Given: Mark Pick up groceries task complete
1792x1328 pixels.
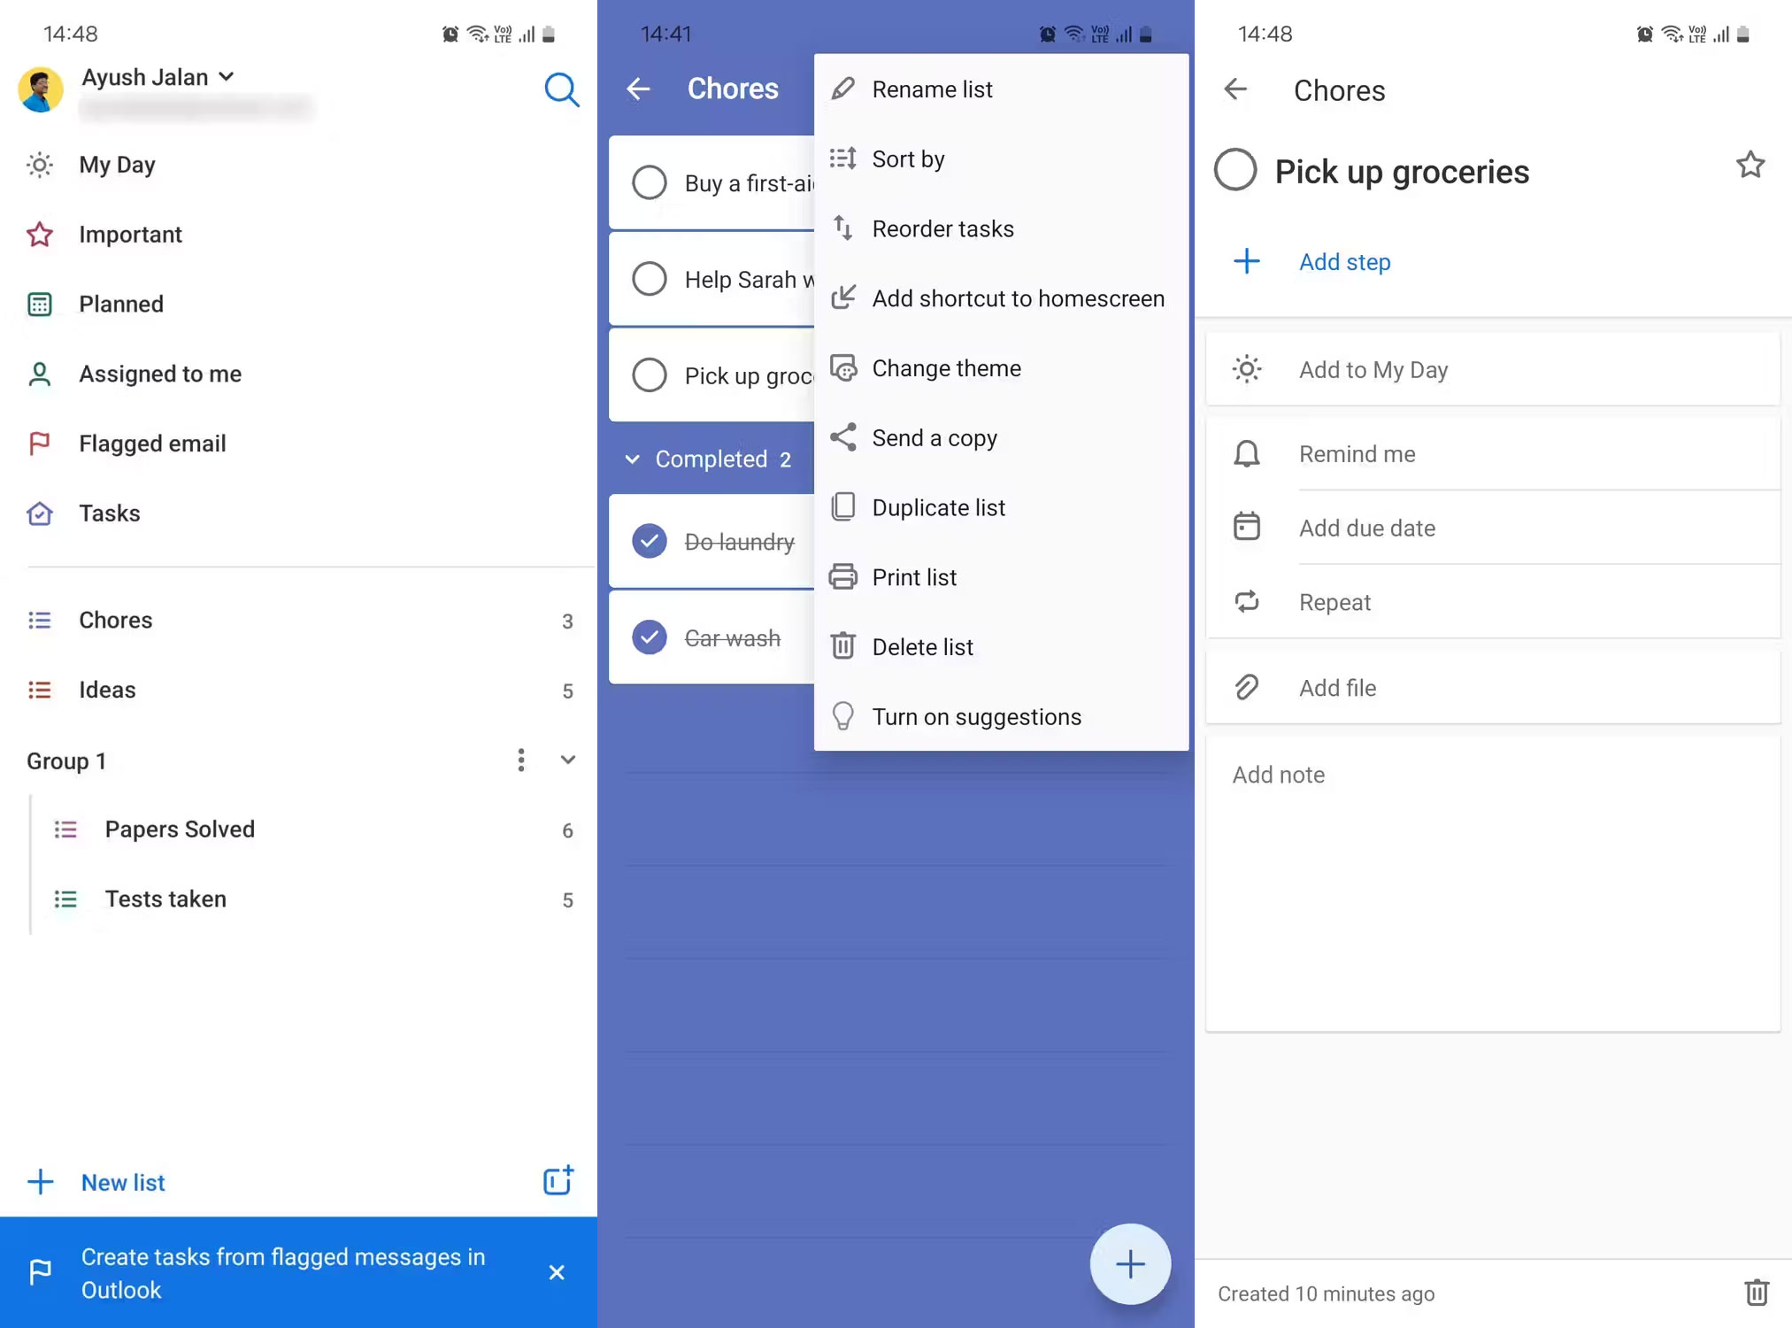Looking at the screenshot, I should [x=1235, y=170].
